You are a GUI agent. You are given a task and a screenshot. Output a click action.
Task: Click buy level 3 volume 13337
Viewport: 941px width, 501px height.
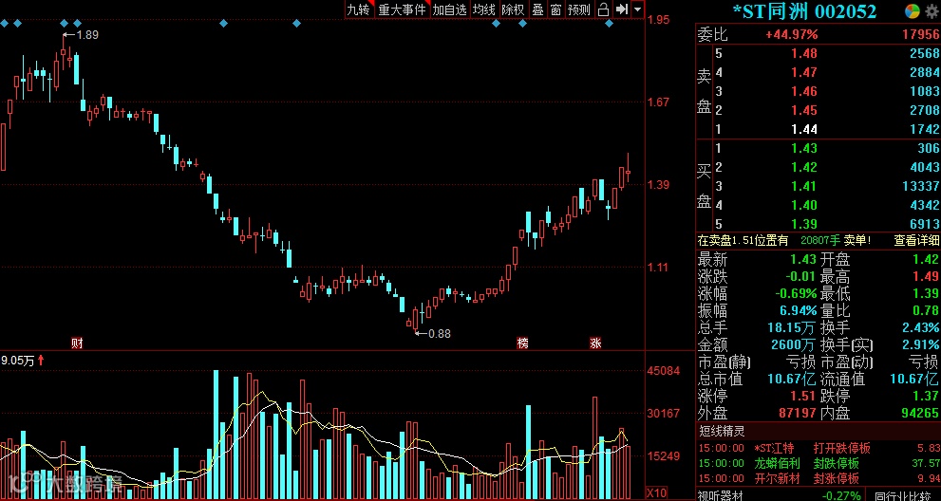pyautogui.click(x=920, y=186)
